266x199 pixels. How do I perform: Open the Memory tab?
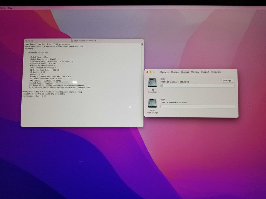[x=195, y=72]
